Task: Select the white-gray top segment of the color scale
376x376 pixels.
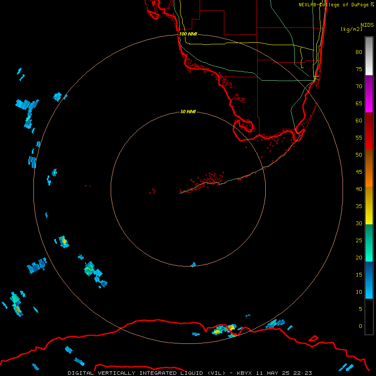Action: coord(369,56)
